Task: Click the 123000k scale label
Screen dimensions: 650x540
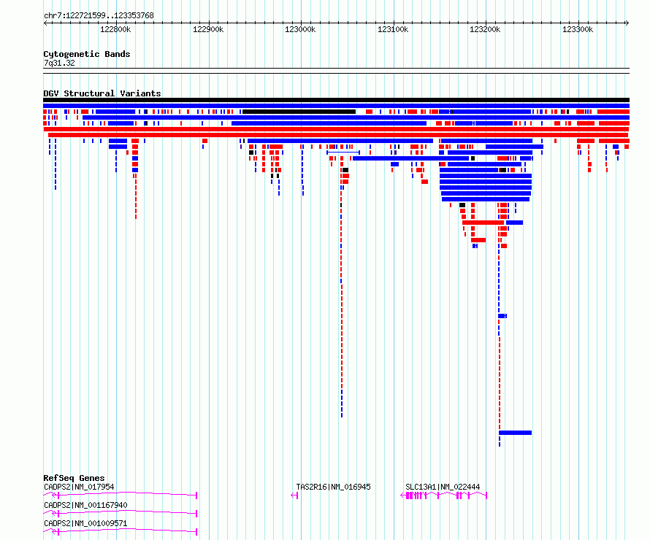Action: pos(300,29)
